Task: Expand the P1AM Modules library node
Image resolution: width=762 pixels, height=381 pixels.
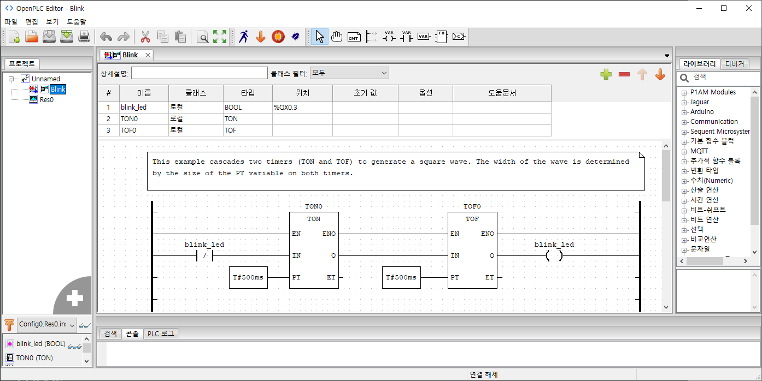Action: click(684, 92)
